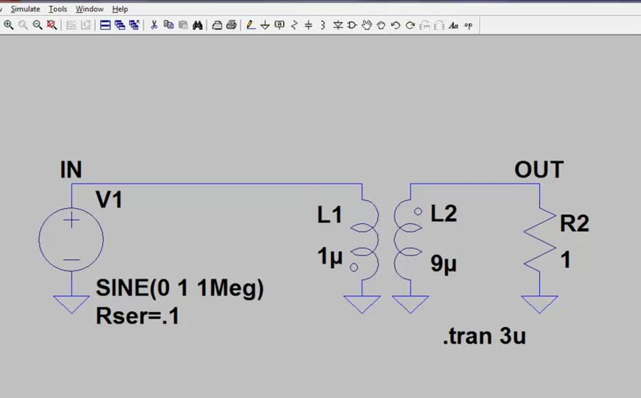Click the Zoom In magnifier icon

coord(8,25)
